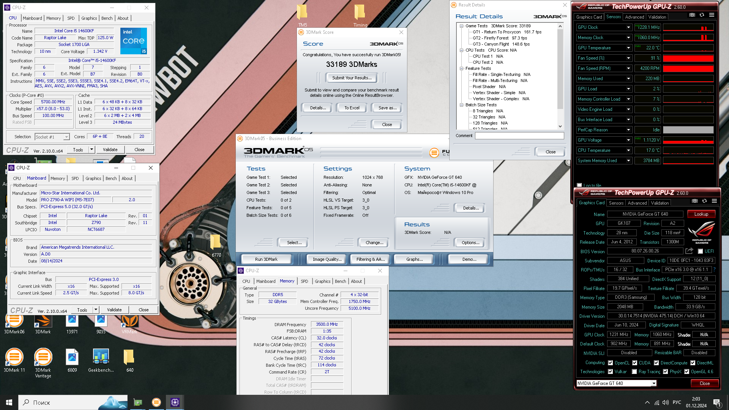
Task: Open 3DMark 11 desktop shortcut
Action: (14, 360)
